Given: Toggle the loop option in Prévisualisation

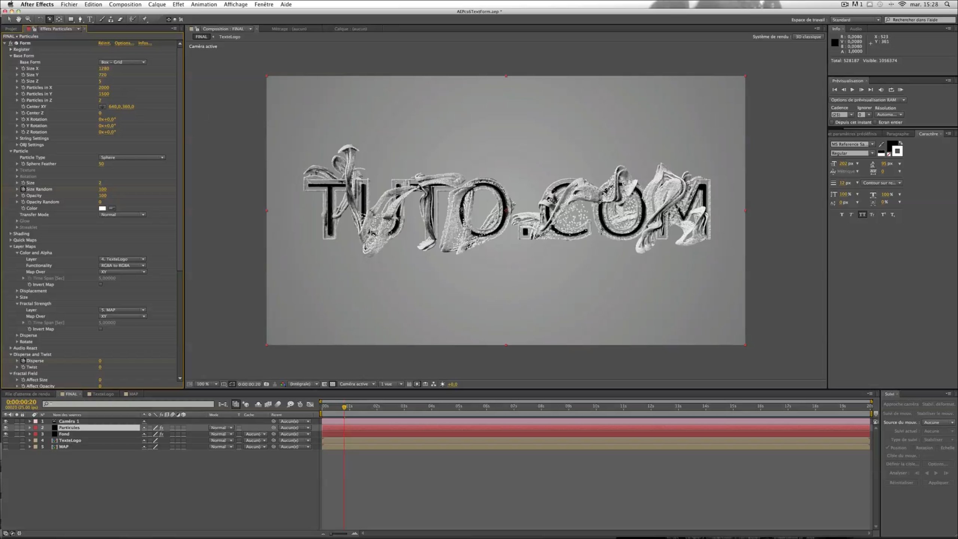Looking at the screenshot, I should [891, 90].
